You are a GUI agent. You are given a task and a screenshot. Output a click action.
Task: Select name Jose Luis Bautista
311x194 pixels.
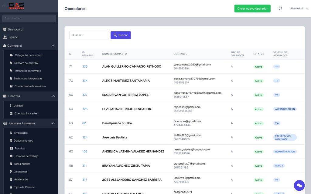point(114,137)
